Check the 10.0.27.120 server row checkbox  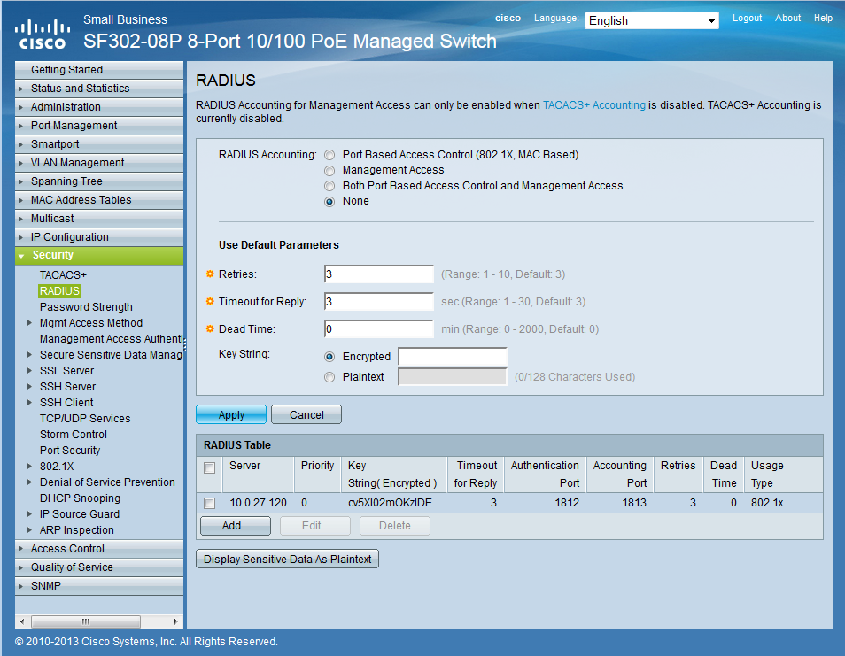click(209, 503)
